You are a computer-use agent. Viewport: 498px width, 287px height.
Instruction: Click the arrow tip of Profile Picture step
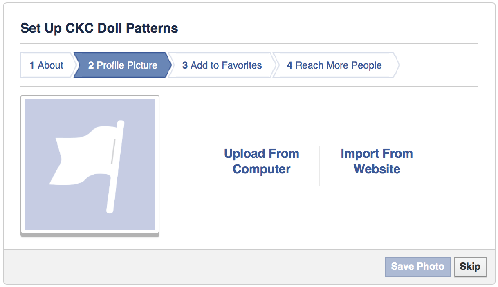pyautogui.click(x=169, y=65)
